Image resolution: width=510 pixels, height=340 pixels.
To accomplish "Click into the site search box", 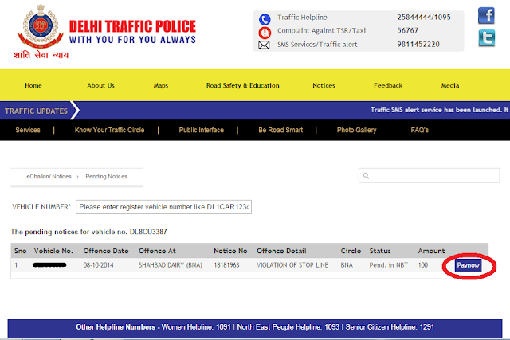I will [x=429, y=175].
